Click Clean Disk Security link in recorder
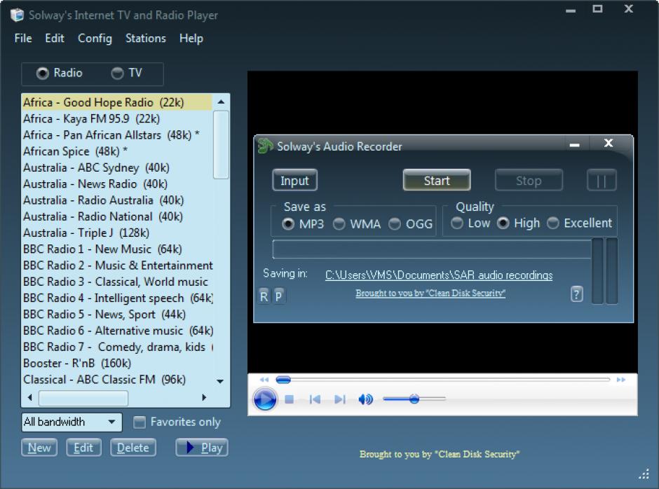Image resolution: width=659 pixels, height=489 pixels. [x=430, y=294]
